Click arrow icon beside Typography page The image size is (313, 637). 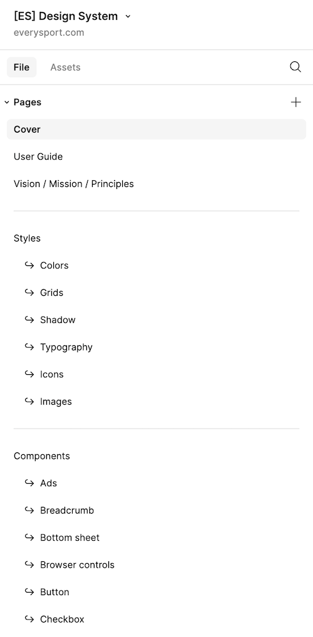click(x=29, y=347)
